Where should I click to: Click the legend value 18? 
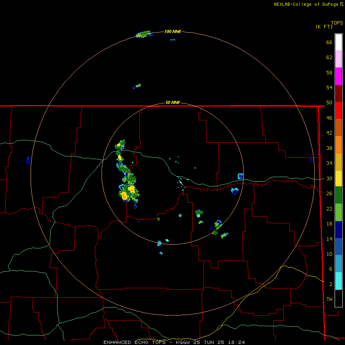click(329, 224)
